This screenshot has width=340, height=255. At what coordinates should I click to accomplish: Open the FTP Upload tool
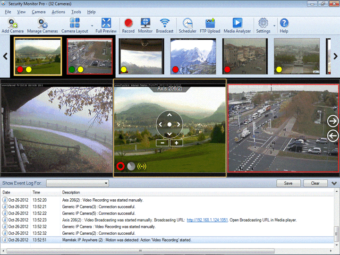pos(210,25)
